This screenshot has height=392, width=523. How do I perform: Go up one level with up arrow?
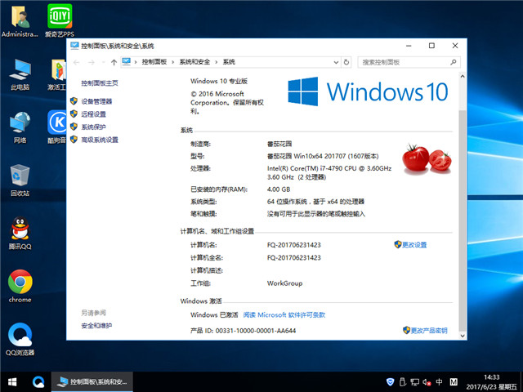(114, 62)
